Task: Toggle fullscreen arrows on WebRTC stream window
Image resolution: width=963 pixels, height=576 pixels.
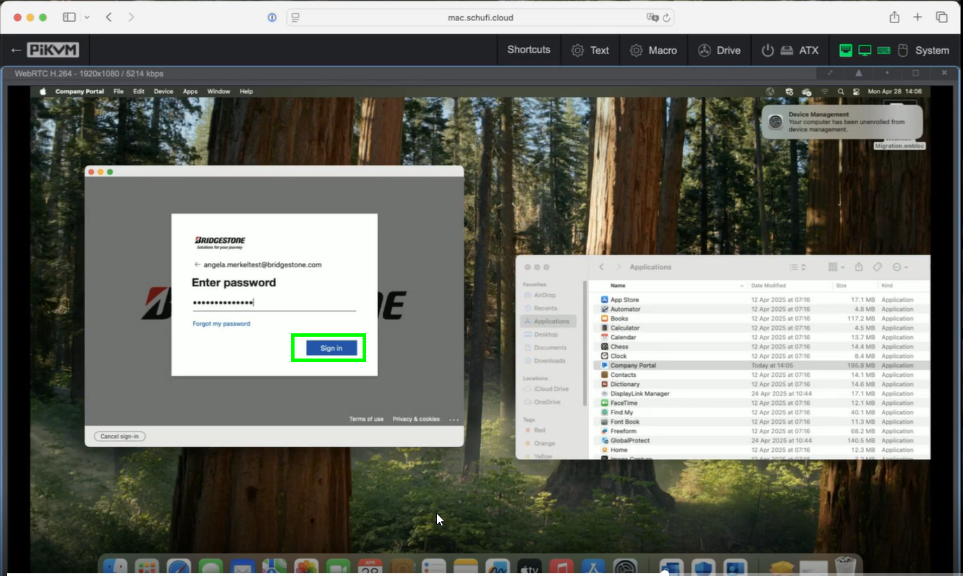Action: [x=830, y=73]
